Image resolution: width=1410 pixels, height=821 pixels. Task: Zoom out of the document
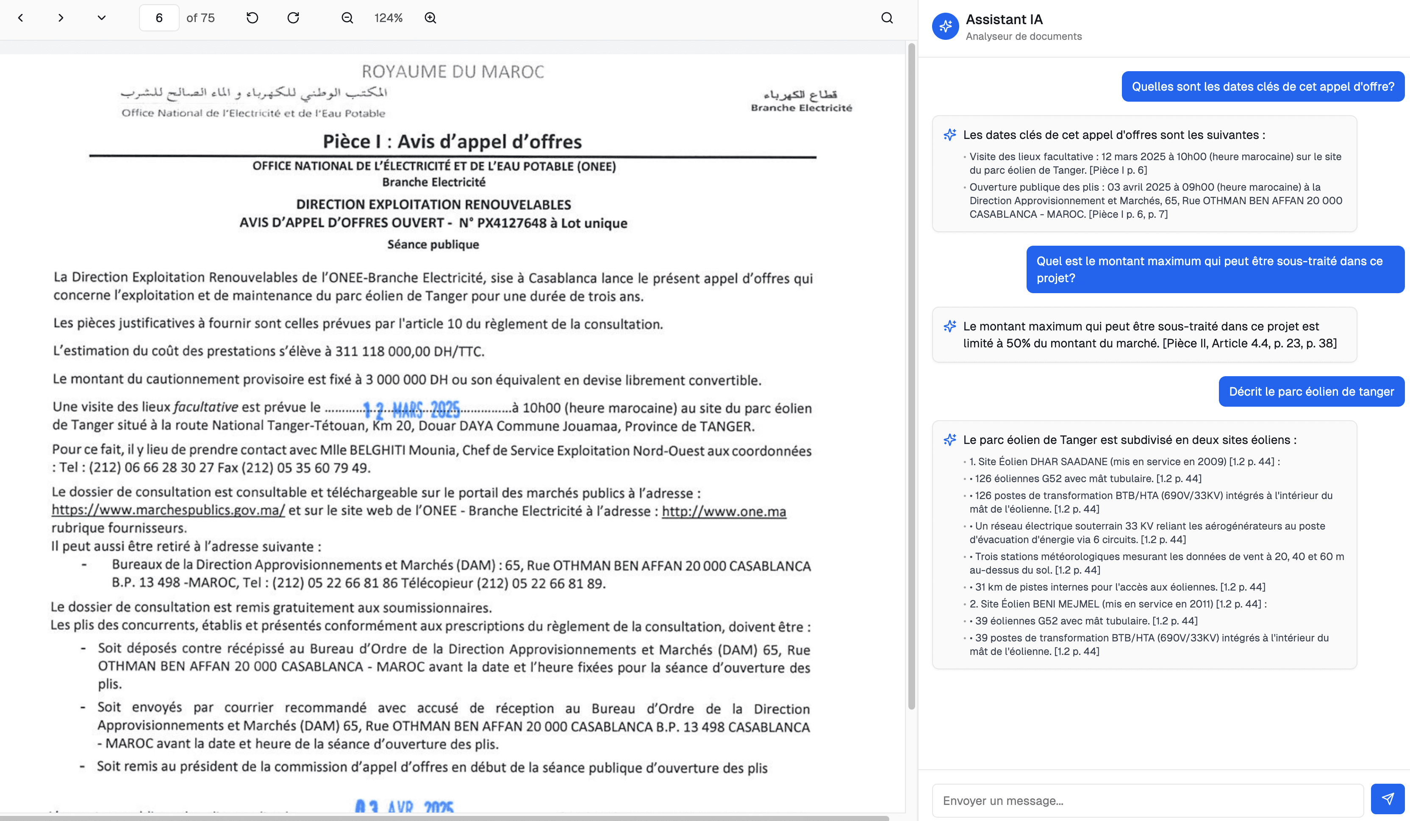tap(347, 18)
